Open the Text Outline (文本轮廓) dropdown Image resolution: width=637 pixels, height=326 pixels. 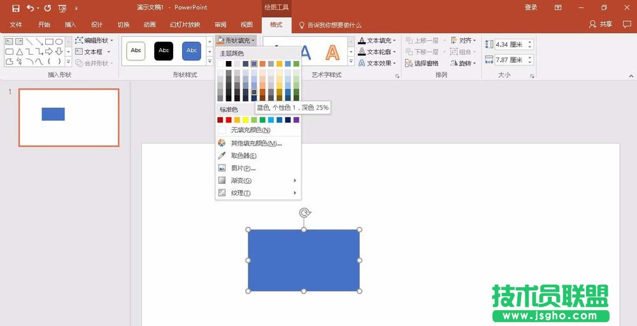pos(377,52)
